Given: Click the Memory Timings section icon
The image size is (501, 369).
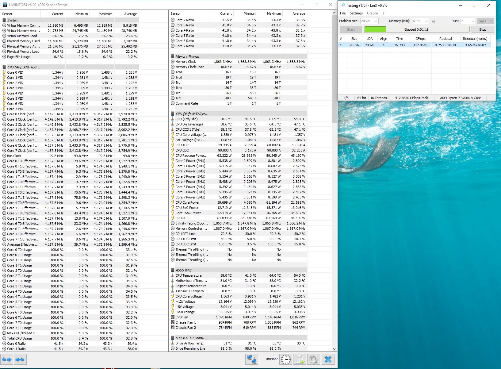Looking at the screenshot, I should (173, 56).
